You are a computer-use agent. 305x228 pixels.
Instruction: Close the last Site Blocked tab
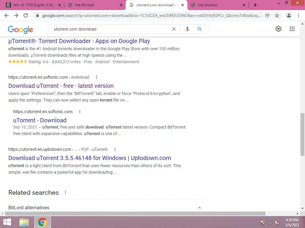(244, 5)
